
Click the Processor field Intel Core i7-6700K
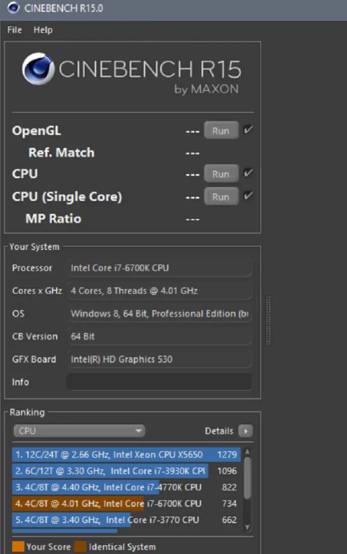(159, 268)
